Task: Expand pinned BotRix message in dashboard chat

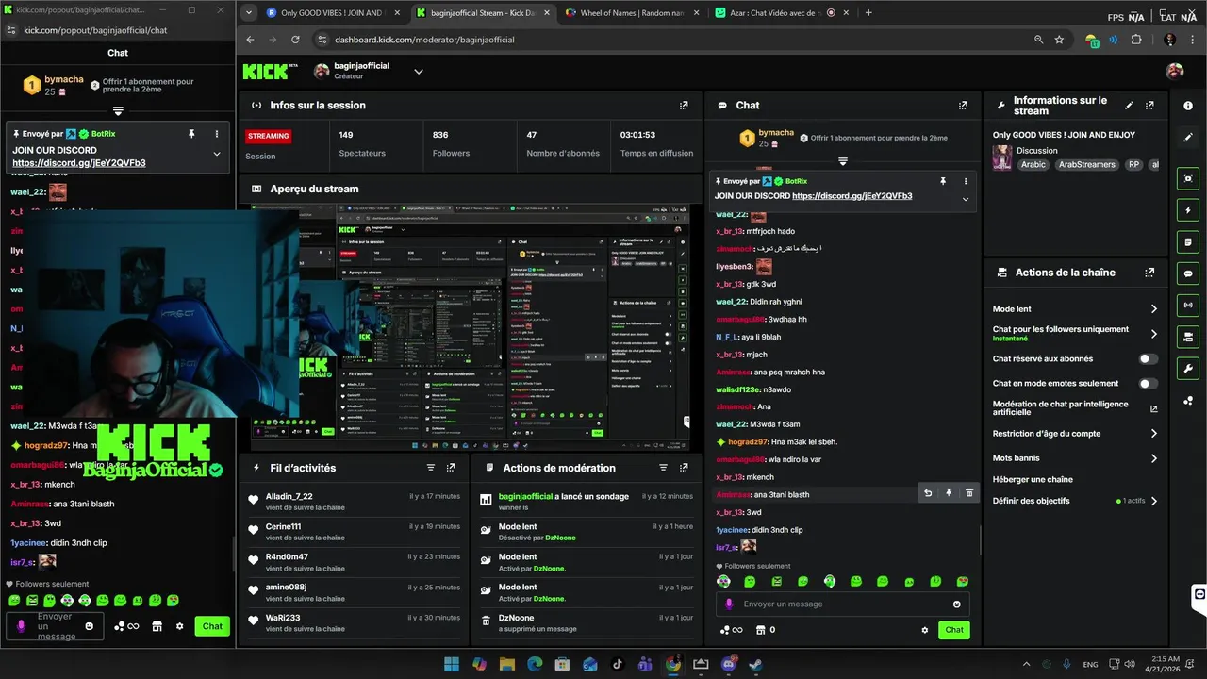Action: (x=965, y=199)
